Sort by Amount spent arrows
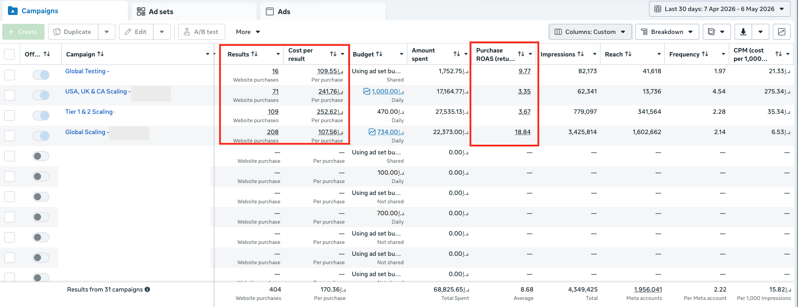Viewport: 798px width, 307px height. pyautogui.click(x=457, y=54)
